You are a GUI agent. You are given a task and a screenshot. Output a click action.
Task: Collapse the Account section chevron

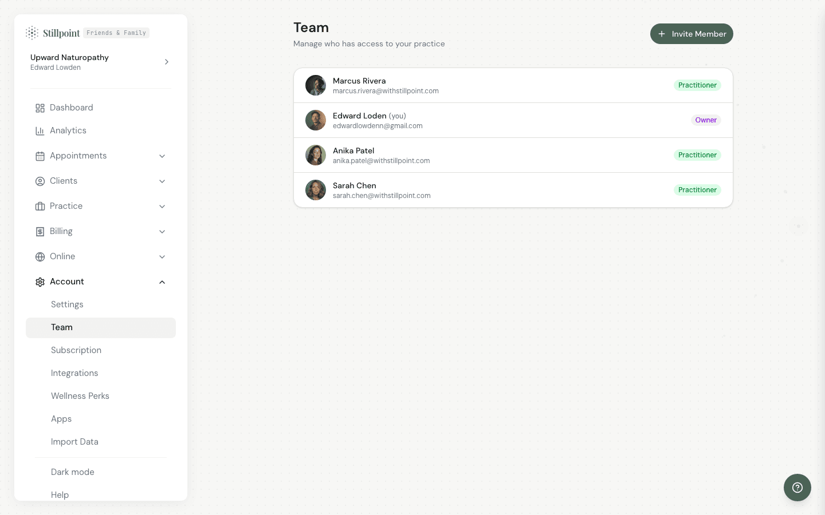click(x=162, y=282)
